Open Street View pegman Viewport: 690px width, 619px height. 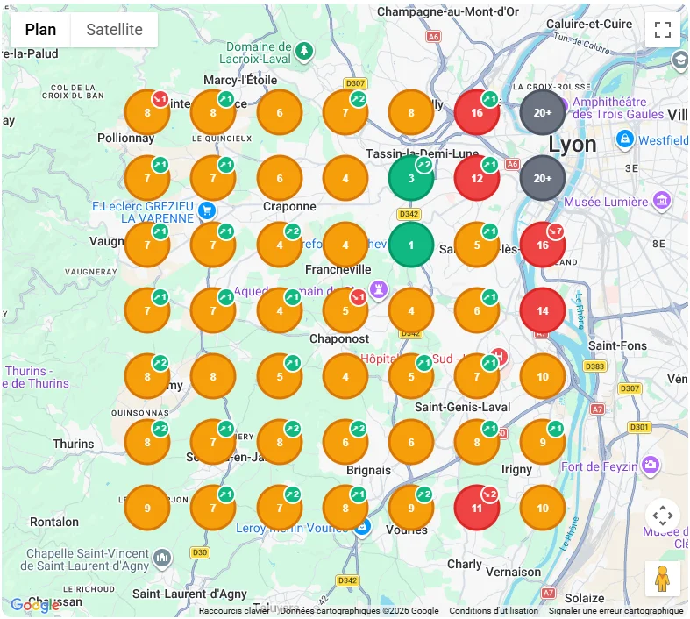coord(662,578)
